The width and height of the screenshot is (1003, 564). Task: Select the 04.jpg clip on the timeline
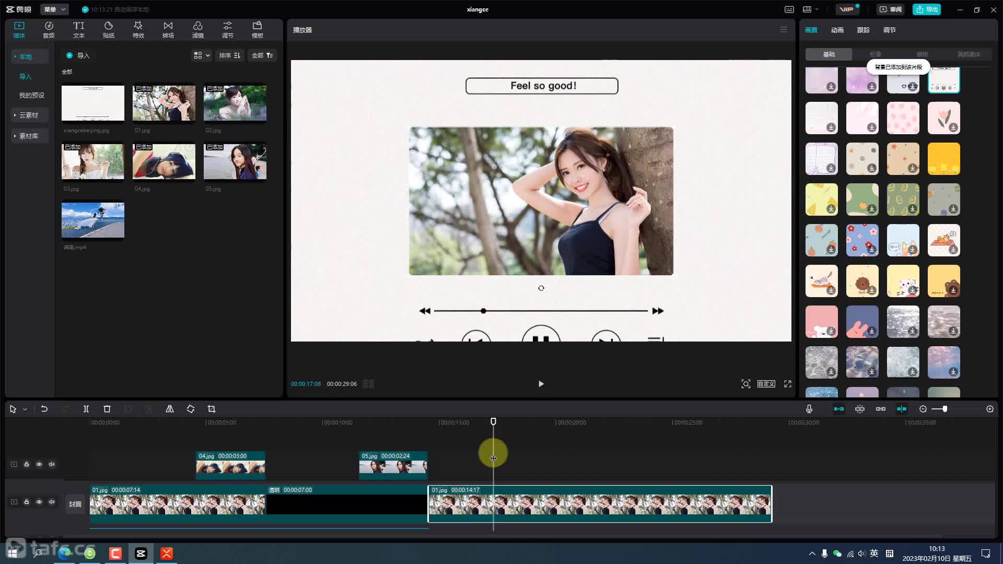click(230, 465)
